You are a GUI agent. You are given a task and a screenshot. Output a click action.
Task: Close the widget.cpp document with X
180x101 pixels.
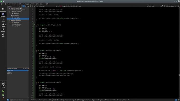(x=58, y=6)
